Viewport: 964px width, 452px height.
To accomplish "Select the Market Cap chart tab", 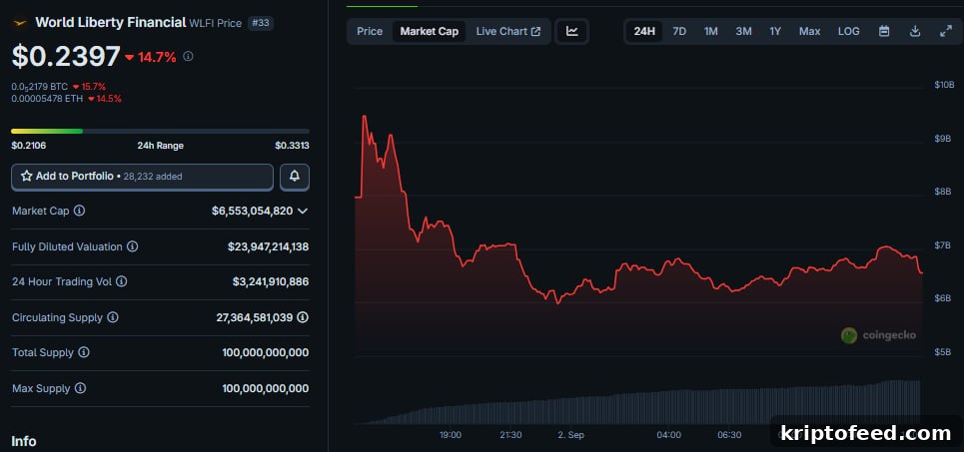I will click(x=430, y=31).
